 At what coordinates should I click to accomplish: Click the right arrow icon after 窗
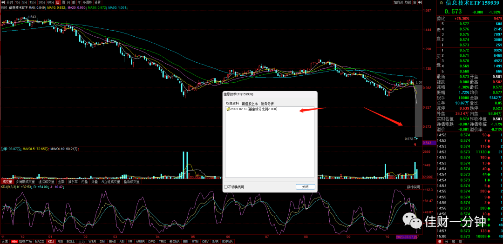[x=420, y=2]
